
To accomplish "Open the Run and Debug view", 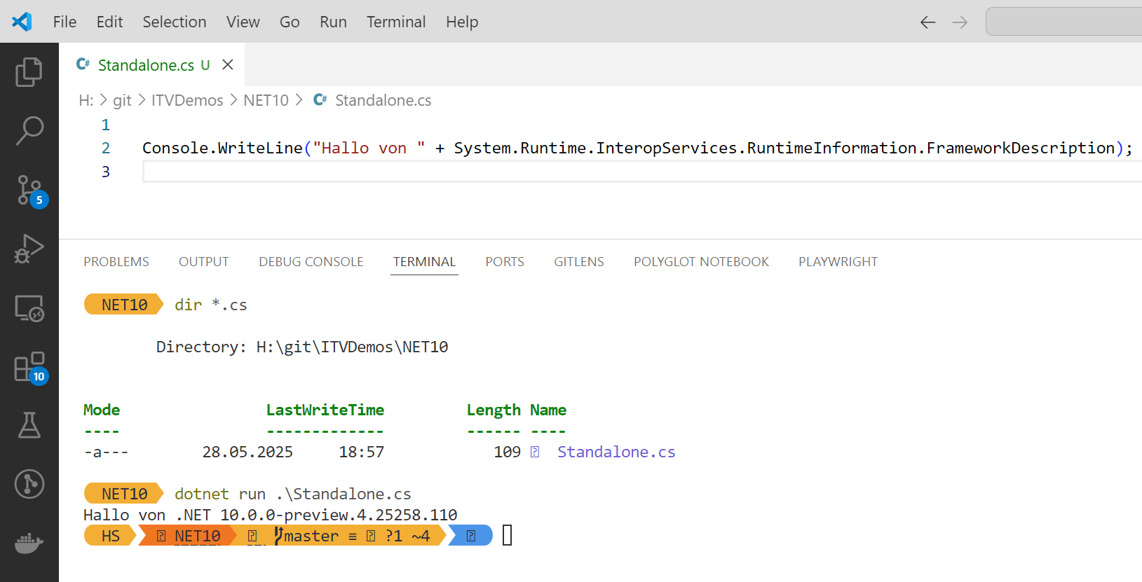I will coord(29,248).
